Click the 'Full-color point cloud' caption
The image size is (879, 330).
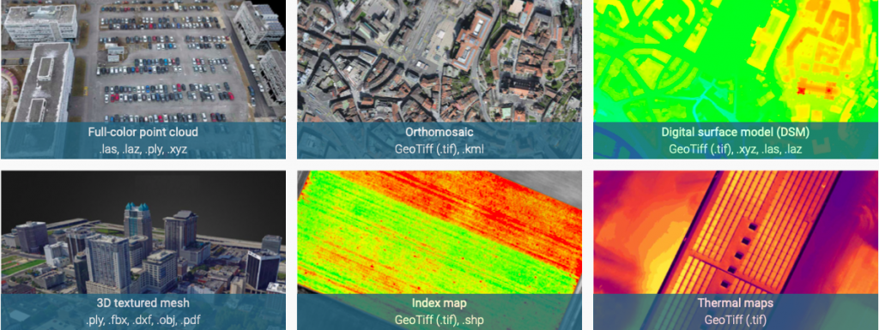[143, 133]
